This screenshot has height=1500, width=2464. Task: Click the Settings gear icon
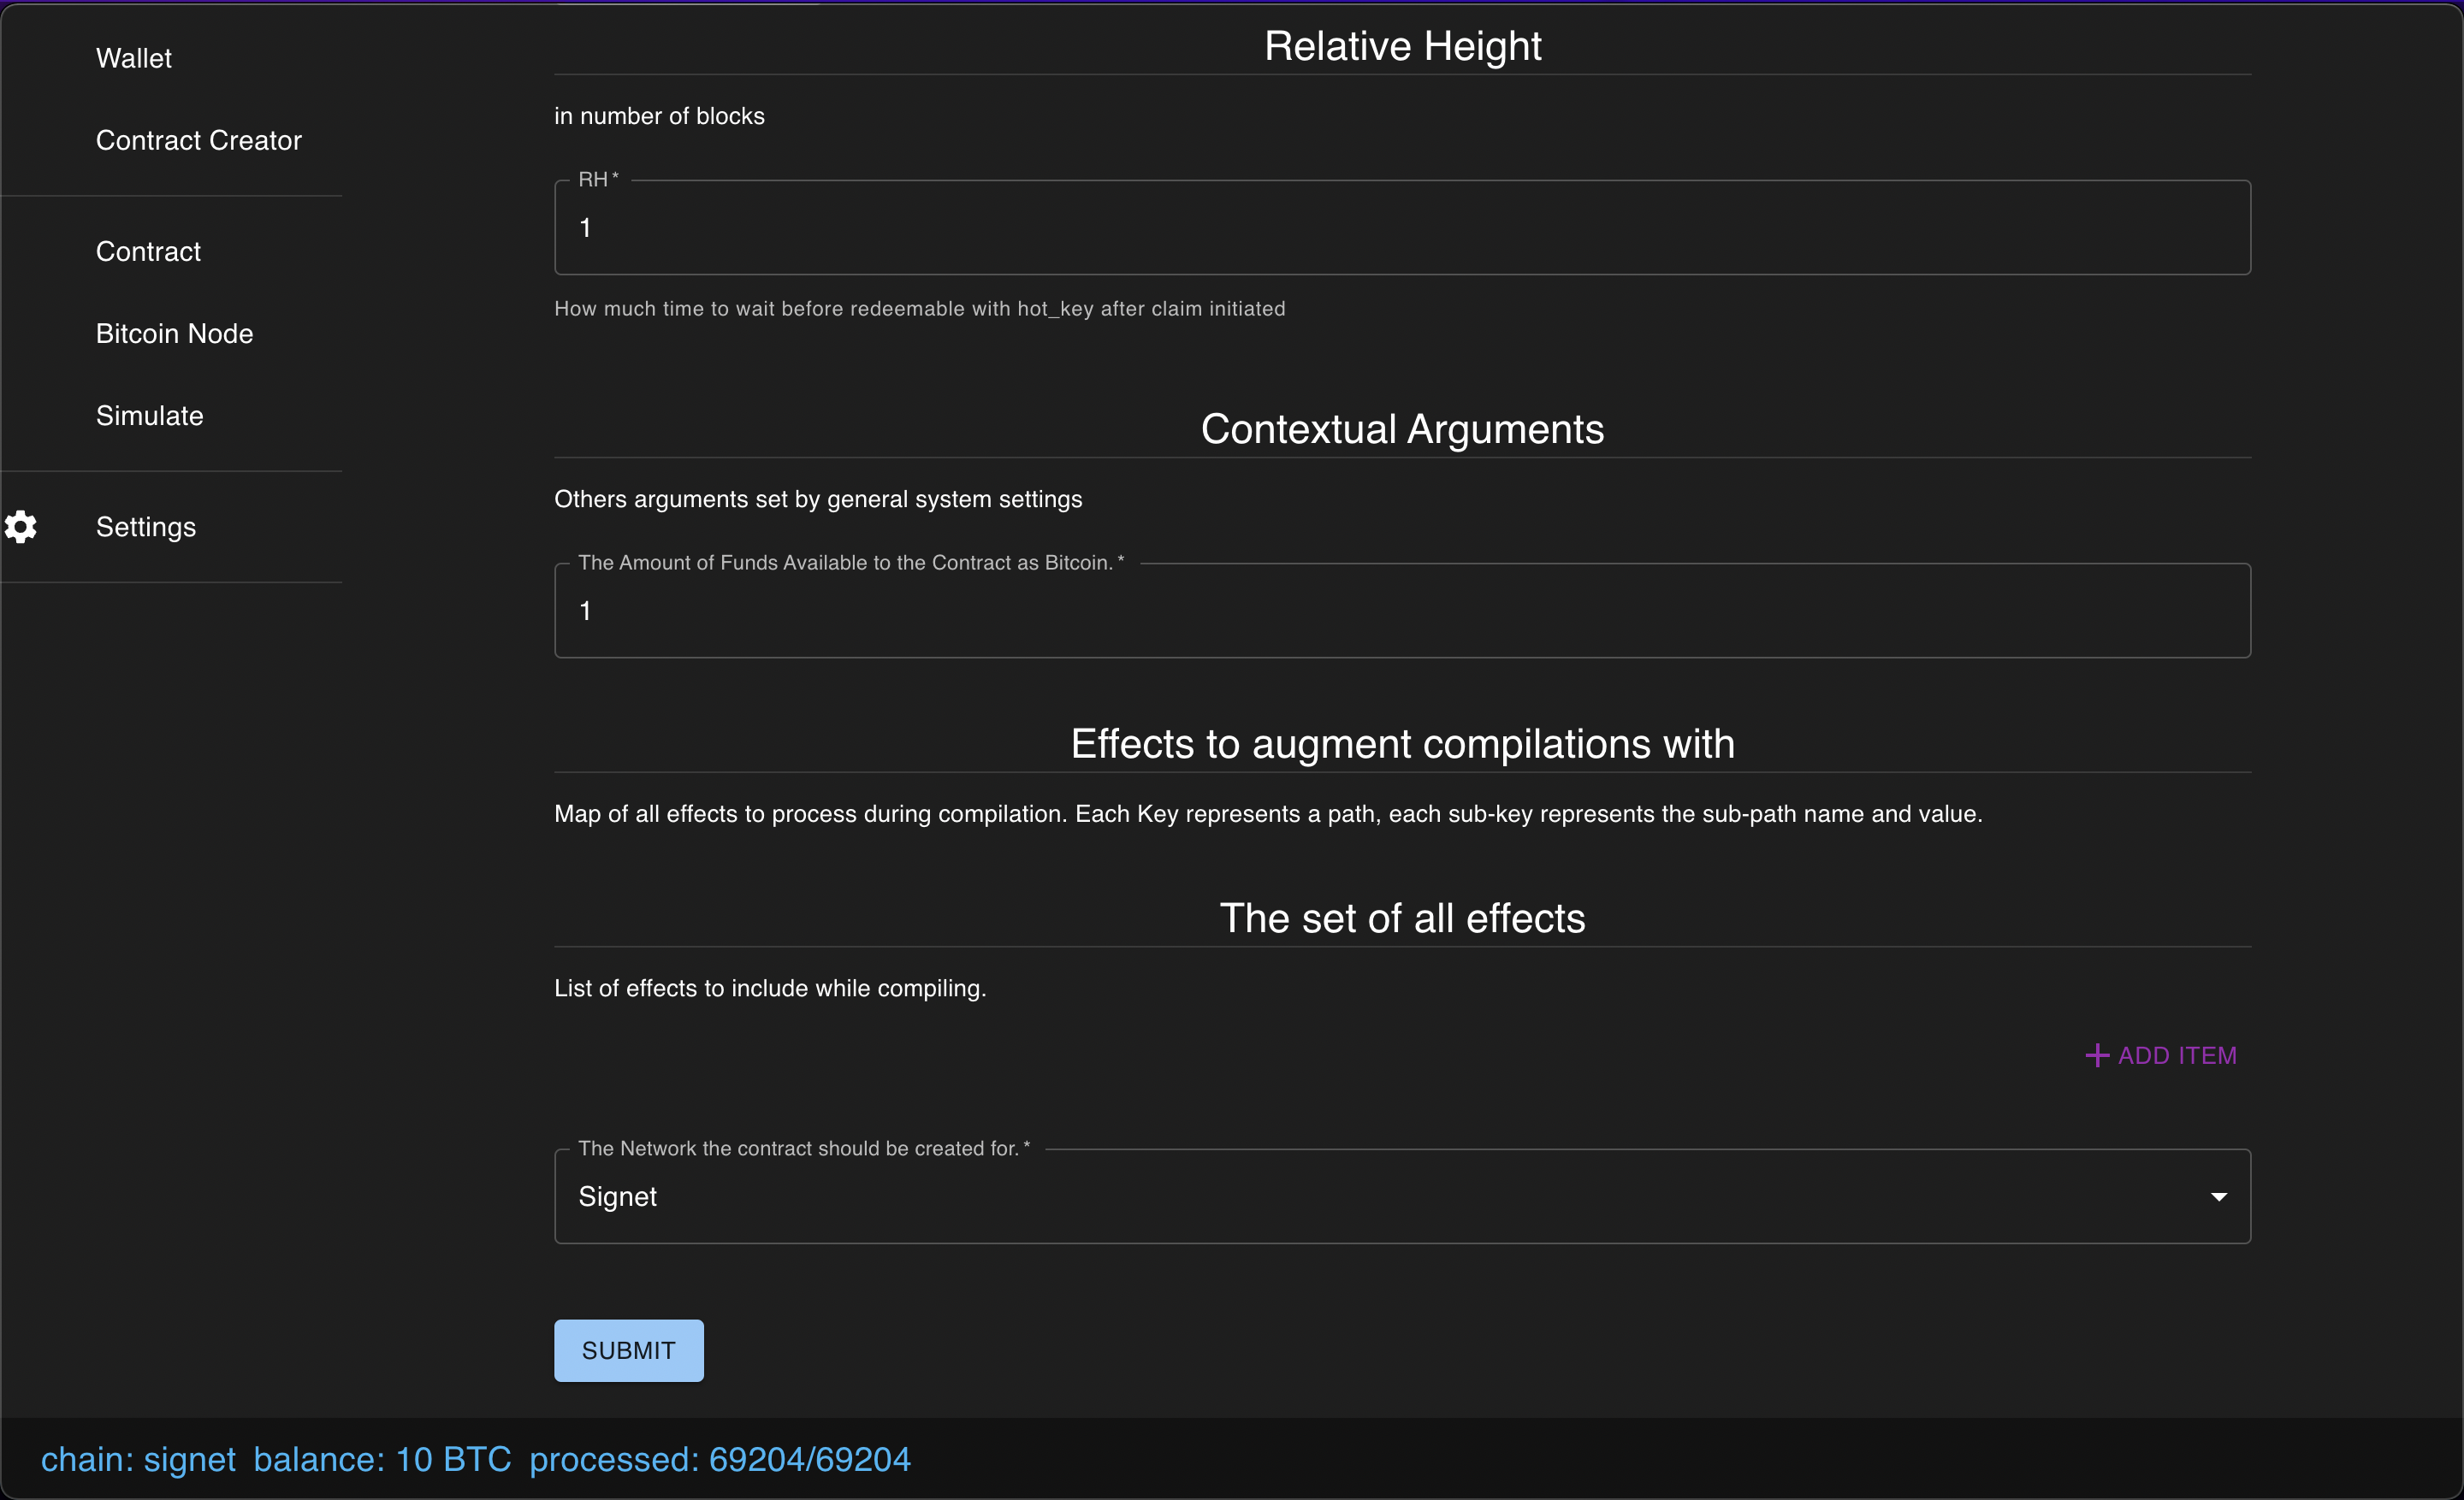click(x=21, y=527)
